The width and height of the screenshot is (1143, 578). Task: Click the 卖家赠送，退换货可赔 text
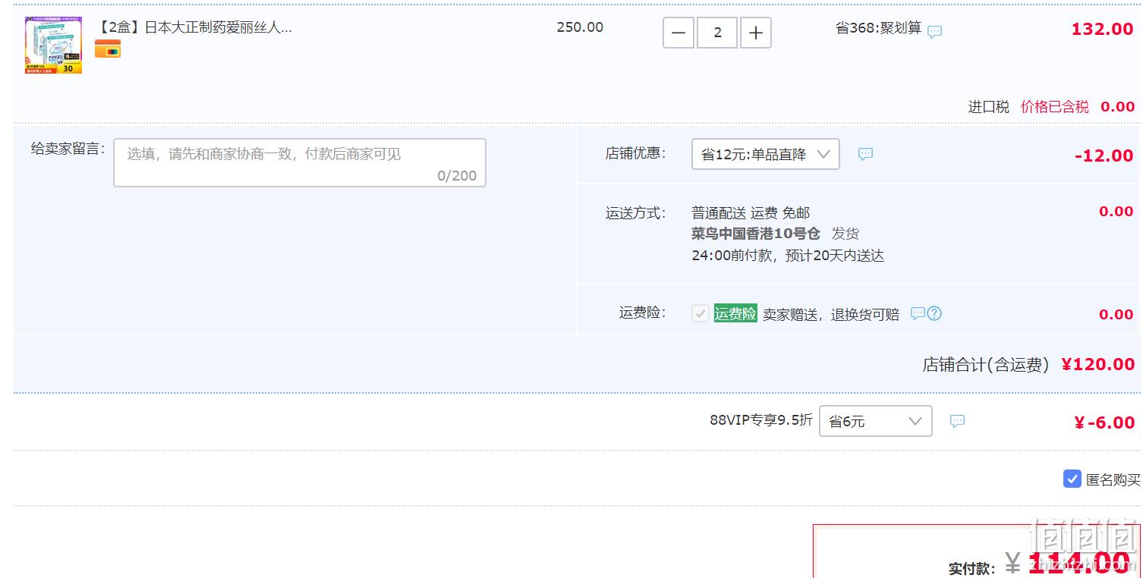[x=831, y=314]
